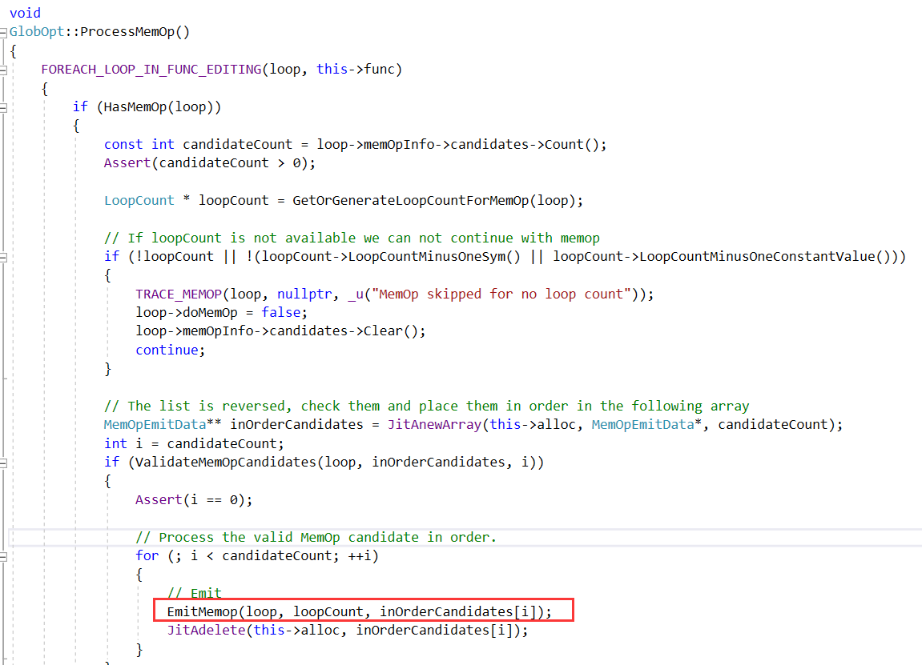Collapse the if (!loopCount ...) block
Viewport: 922px width, 665px height.
[4, 257]
